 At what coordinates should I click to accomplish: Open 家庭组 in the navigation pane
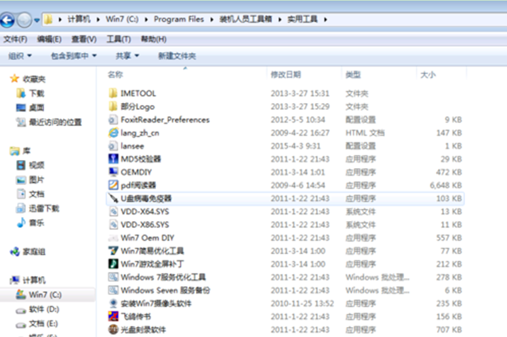pyautogui.click(x=34, y=252)
